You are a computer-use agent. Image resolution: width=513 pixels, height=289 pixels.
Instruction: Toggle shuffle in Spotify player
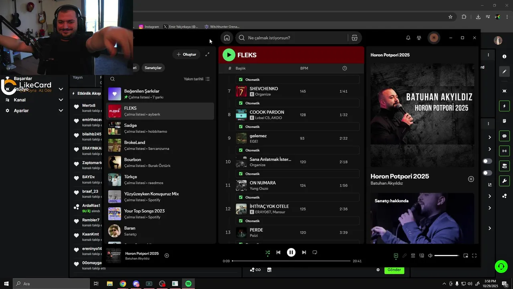tap(268, 252)
